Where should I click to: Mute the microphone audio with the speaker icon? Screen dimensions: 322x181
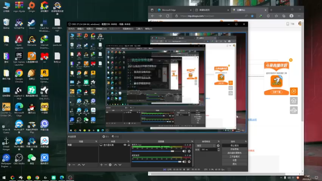pos(184,151)
